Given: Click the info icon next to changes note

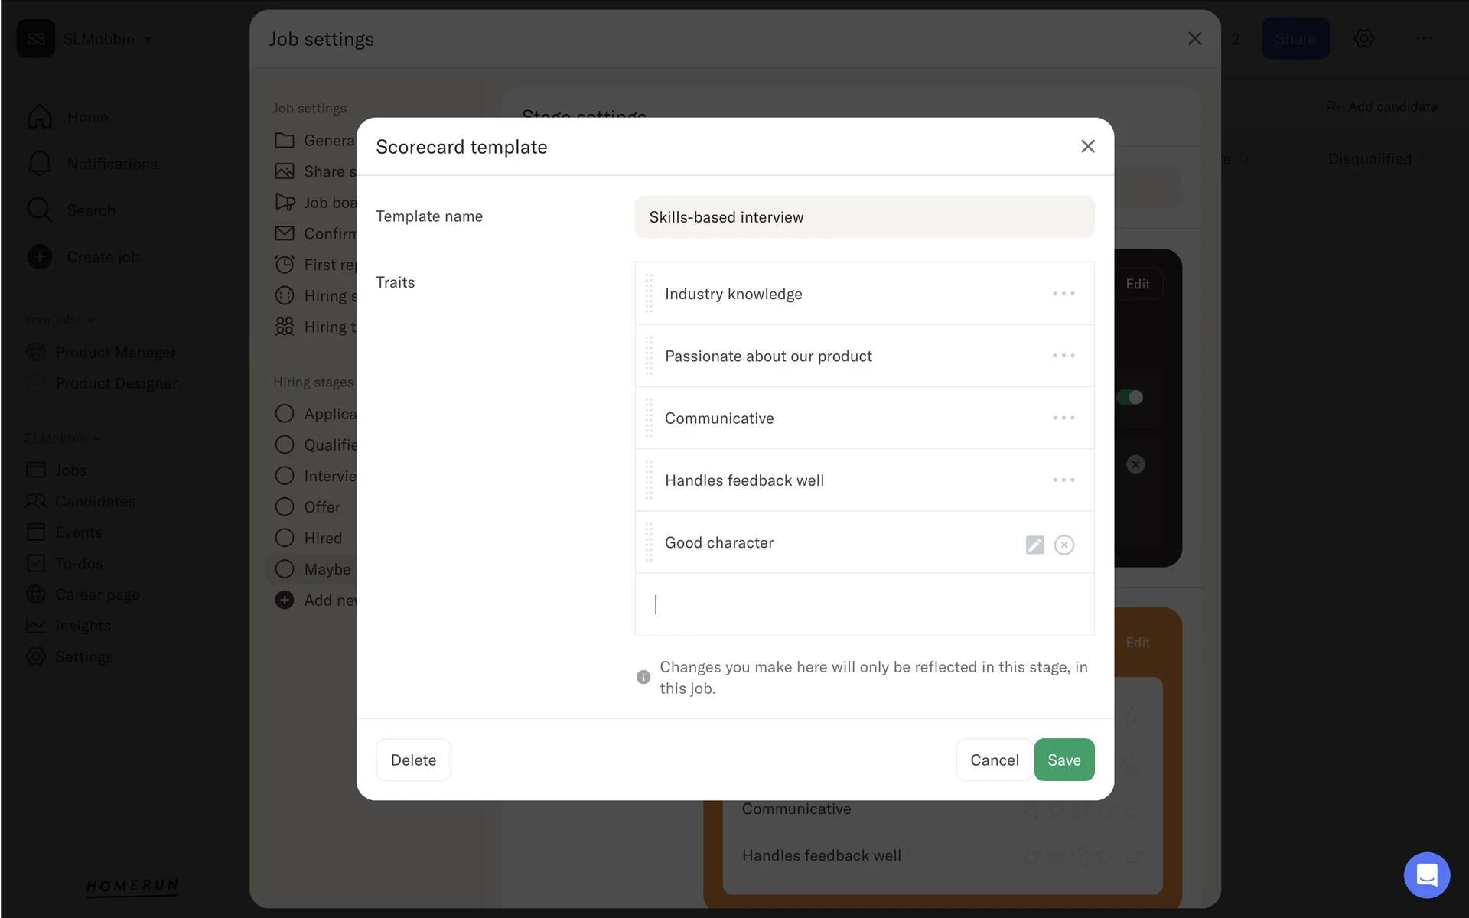Looking at the screenshot, I should pyautogui.click(x=643, y=677).
